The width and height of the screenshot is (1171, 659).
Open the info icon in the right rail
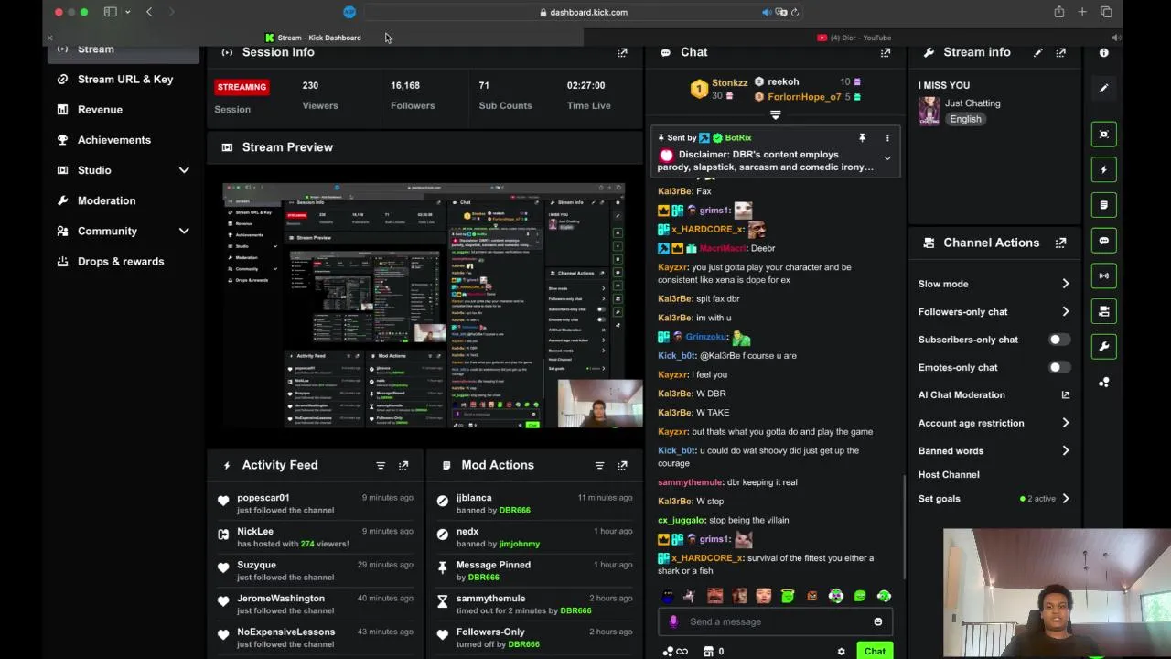[x=1104, y=53]
